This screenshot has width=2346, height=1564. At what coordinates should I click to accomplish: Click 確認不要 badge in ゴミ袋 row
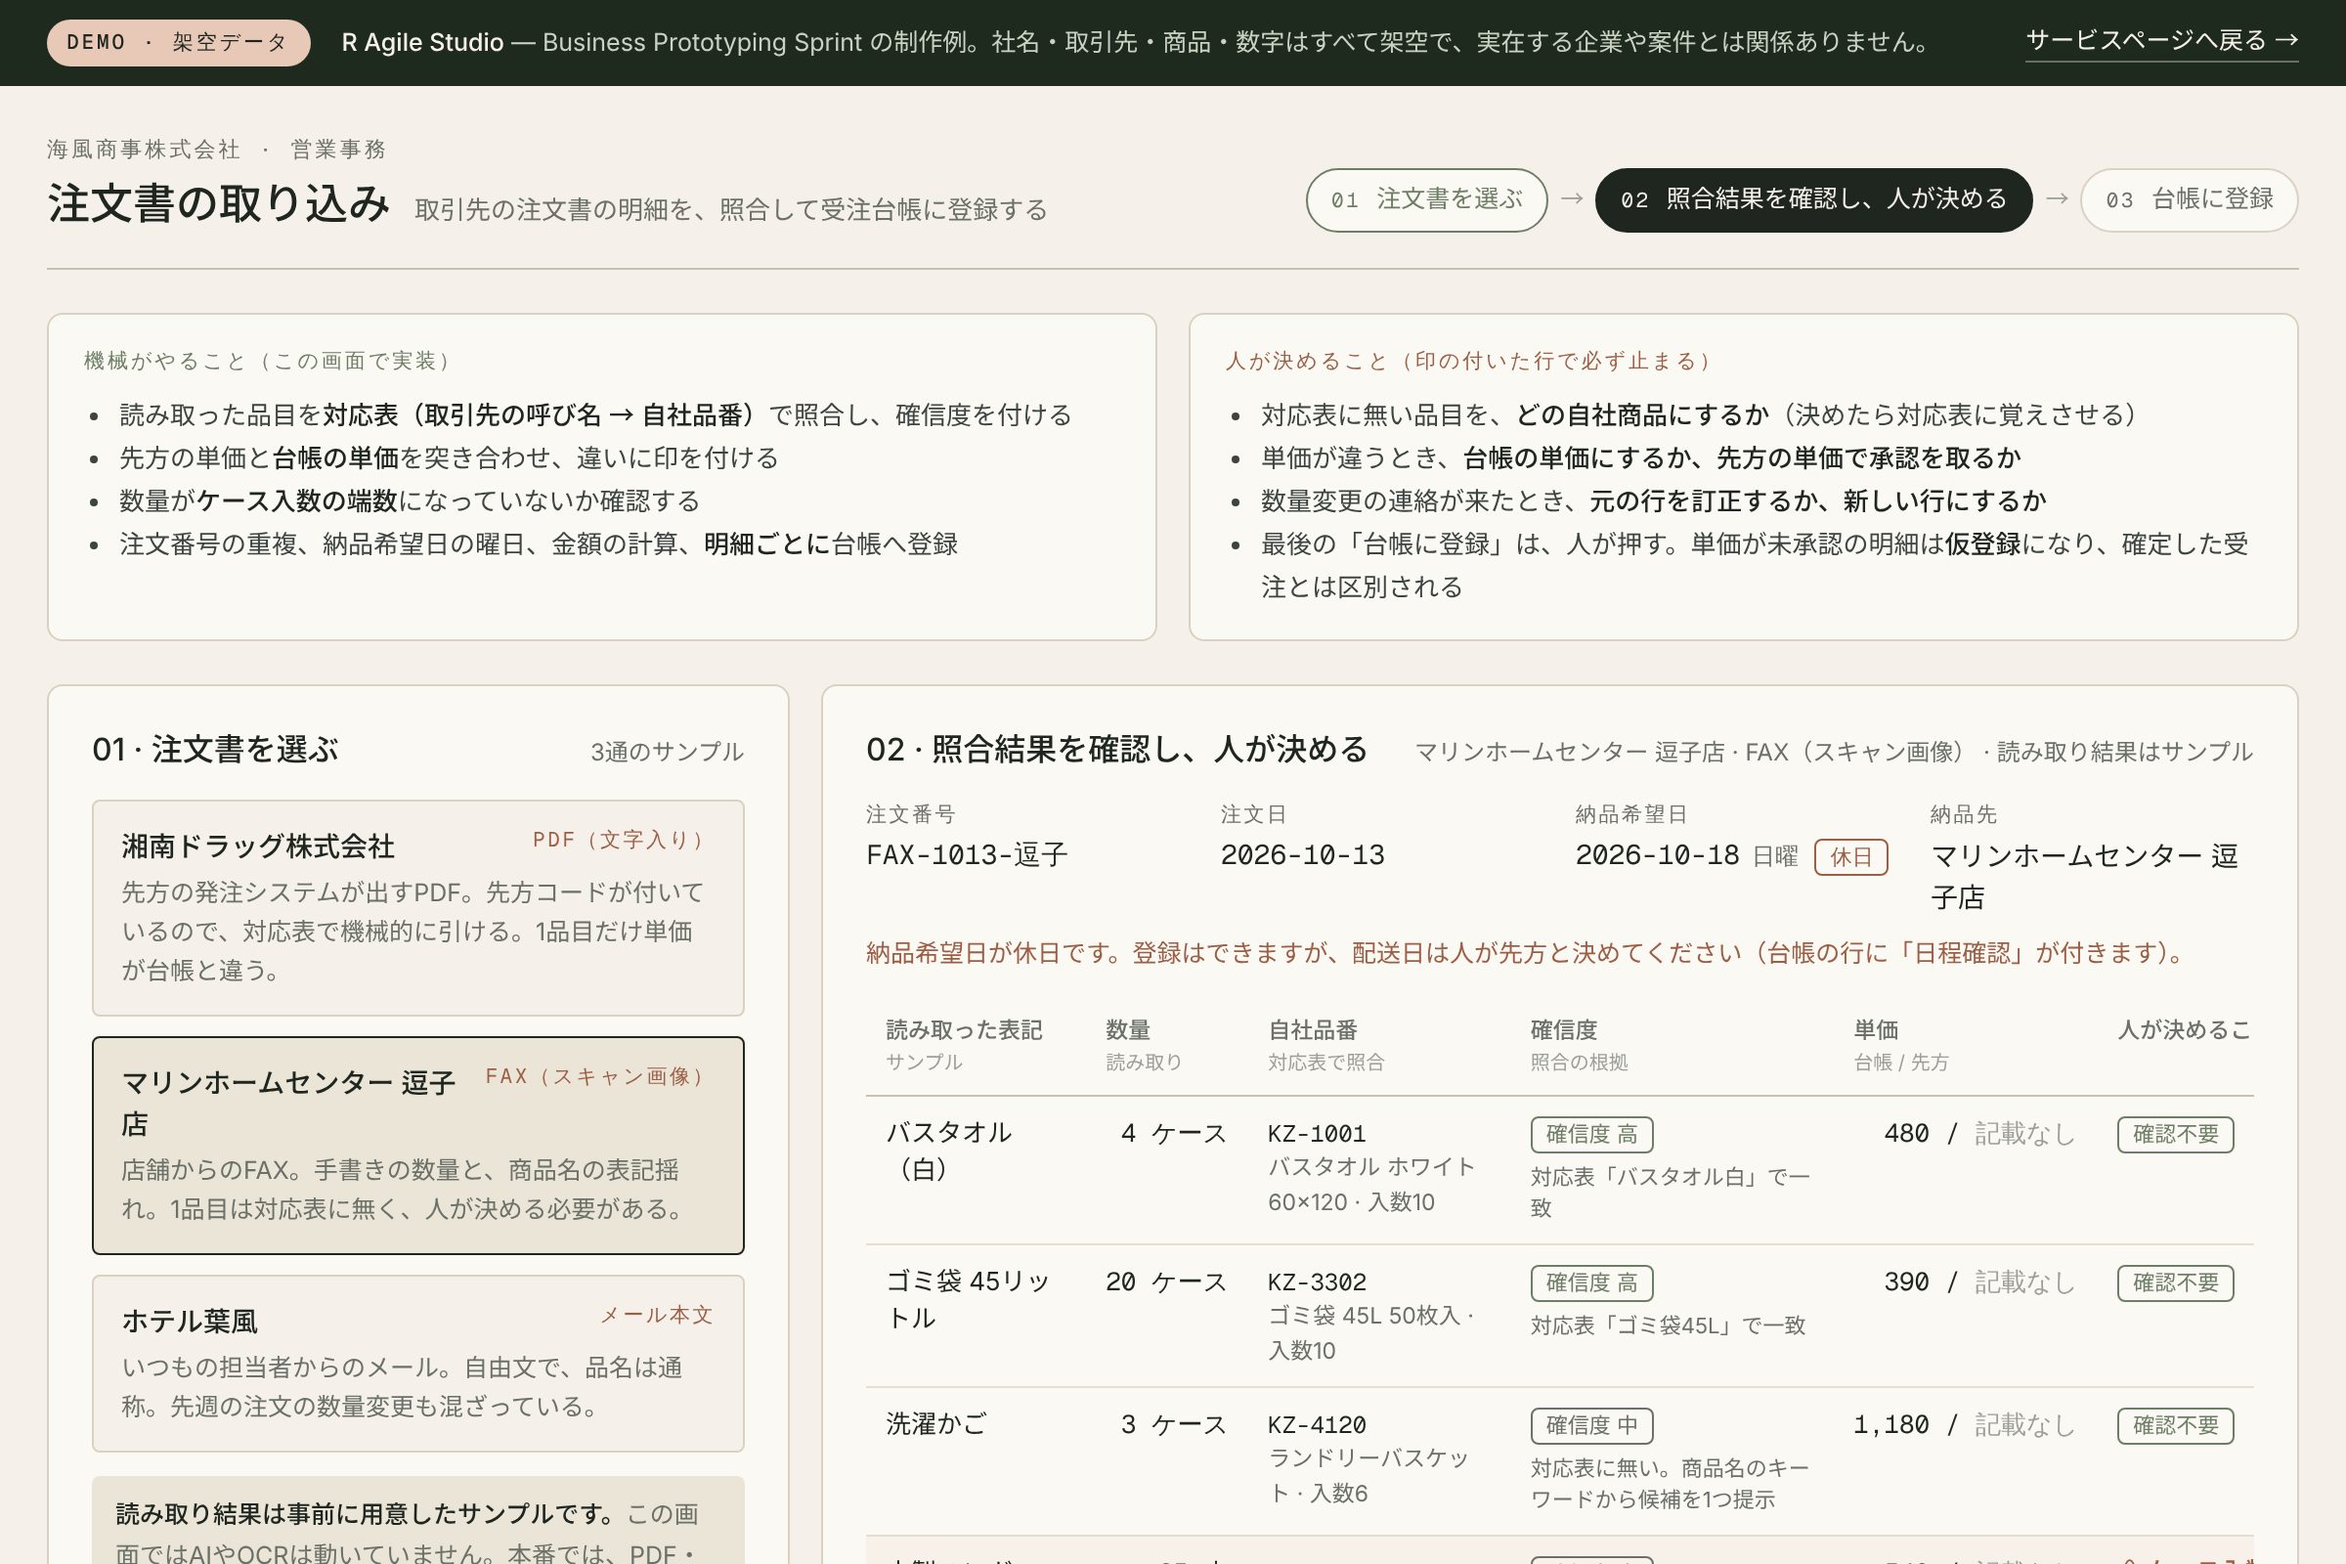coord(2176,1282)
